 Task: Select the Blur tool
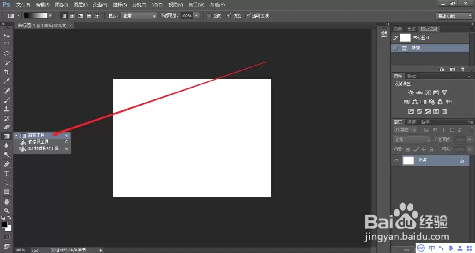pos(6,146)
